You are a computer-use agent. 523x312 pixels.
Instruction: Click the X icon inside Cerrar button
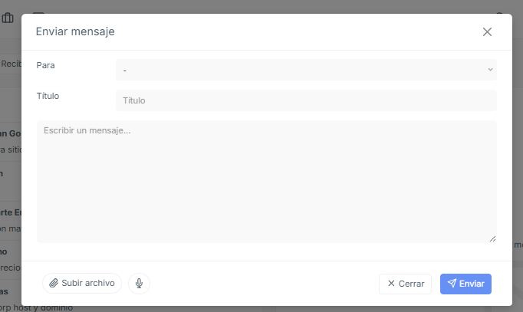(391, 284)
